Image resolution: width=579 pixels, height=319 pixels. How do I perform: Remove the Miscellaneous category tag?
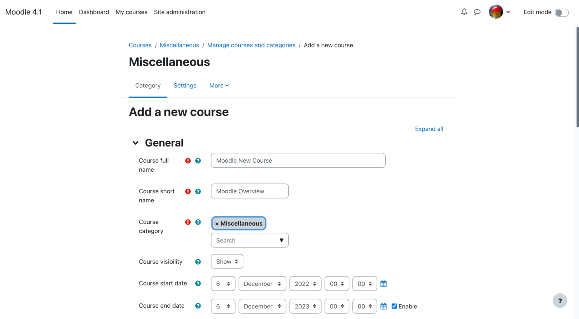pos(217,223)
